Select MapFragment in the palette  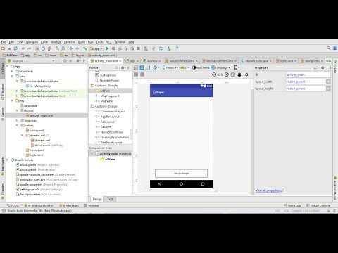tap(109, 96)
